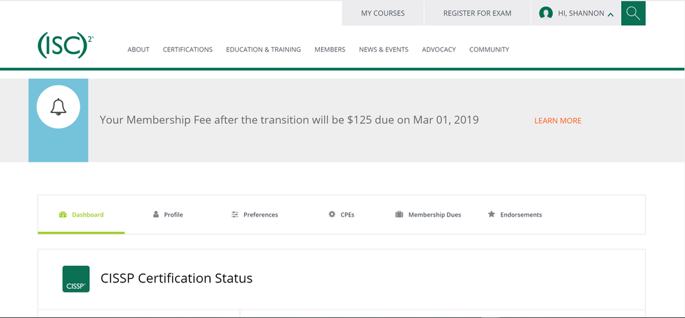The image size is (685, 318).
Task: Click the Membership Dues briefcase icon
Action: point(399,215)
